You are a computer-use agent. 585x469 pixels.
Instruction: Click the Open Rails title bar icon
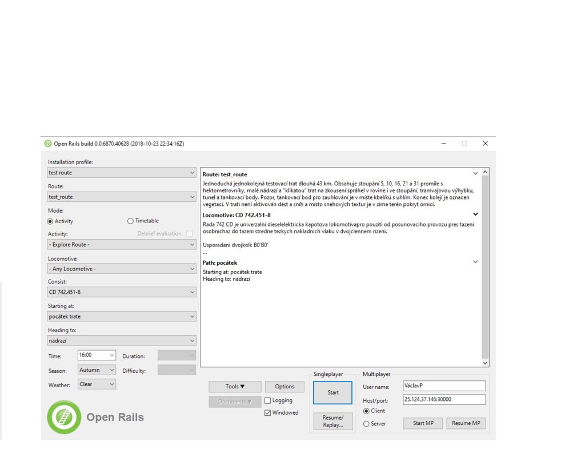tap(48, 144)
